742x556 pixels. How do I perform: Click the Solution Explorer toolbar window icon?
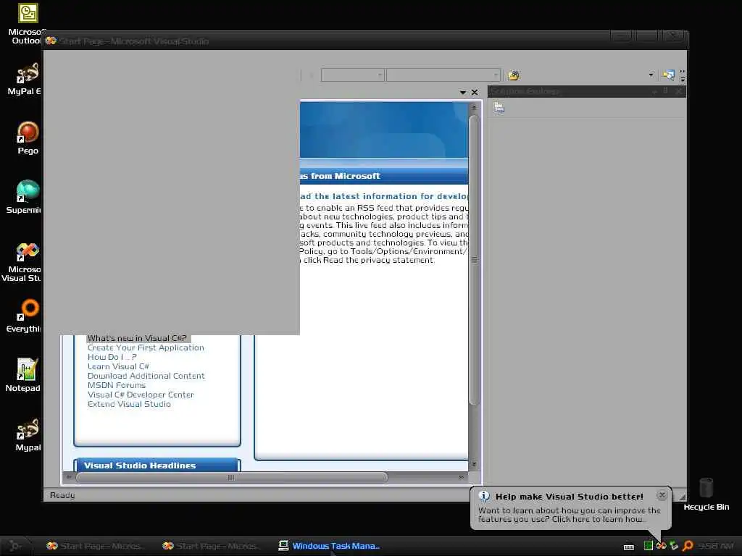(668, 75)
